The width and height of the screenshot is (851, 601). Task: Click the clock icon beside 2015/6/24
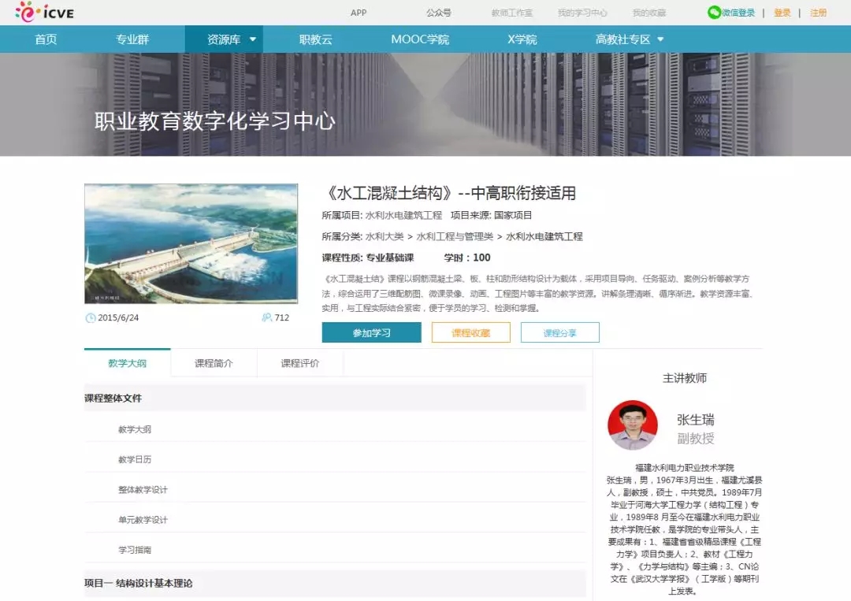[x=90, y=317]
